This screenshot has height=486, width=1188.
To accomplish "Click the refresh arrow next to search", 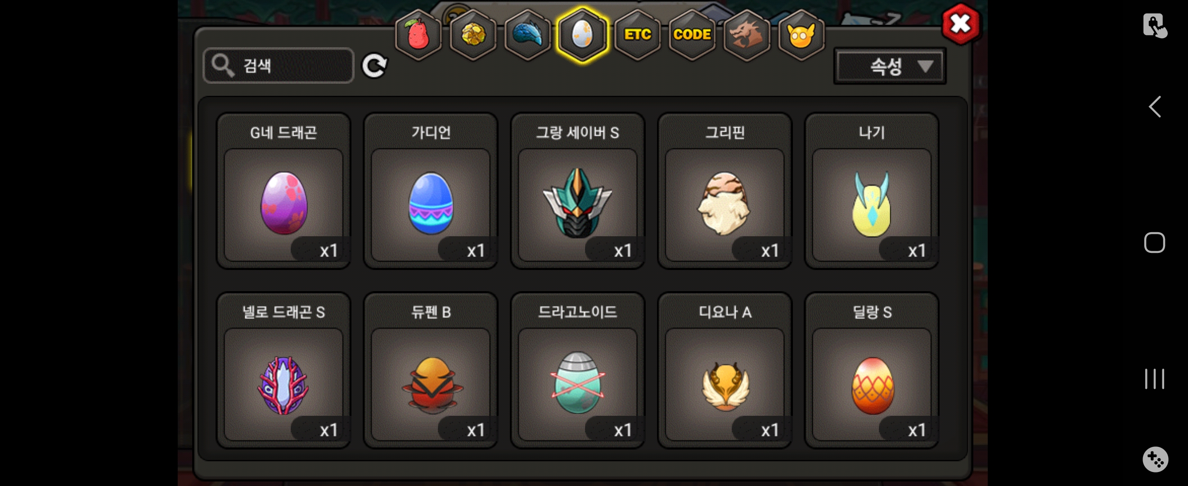I will point(374,66).
